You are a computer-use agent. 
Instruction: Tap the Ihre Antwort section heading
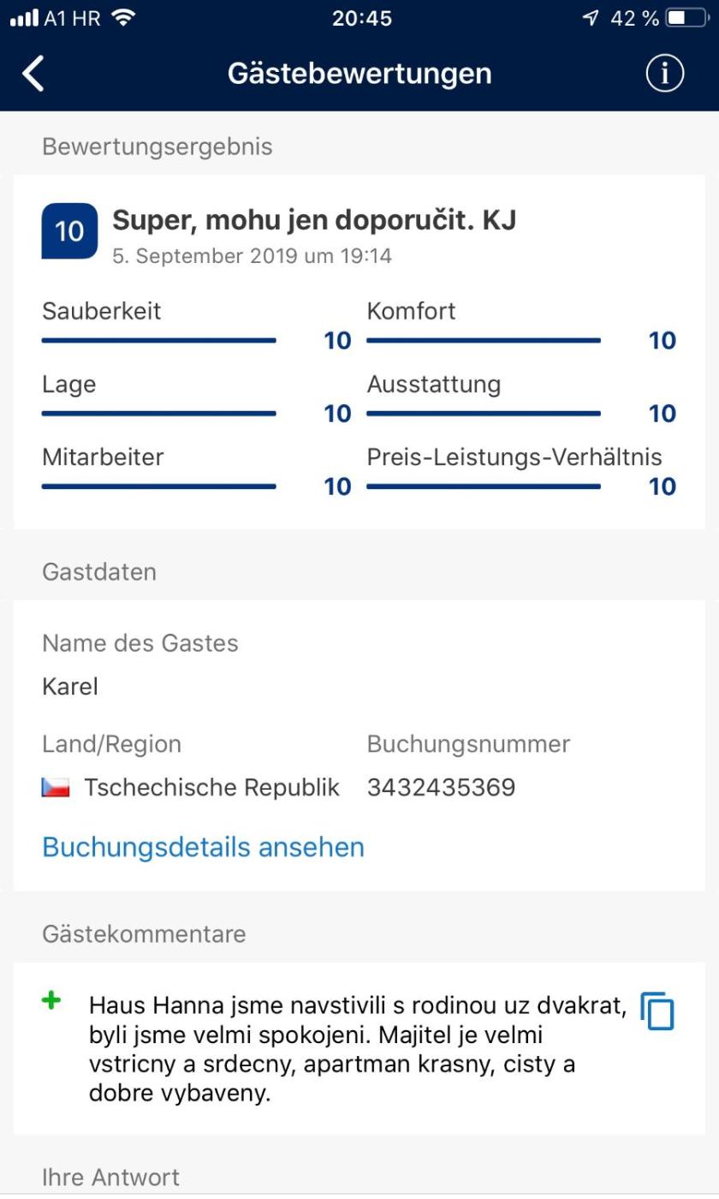pos(111,1178)
